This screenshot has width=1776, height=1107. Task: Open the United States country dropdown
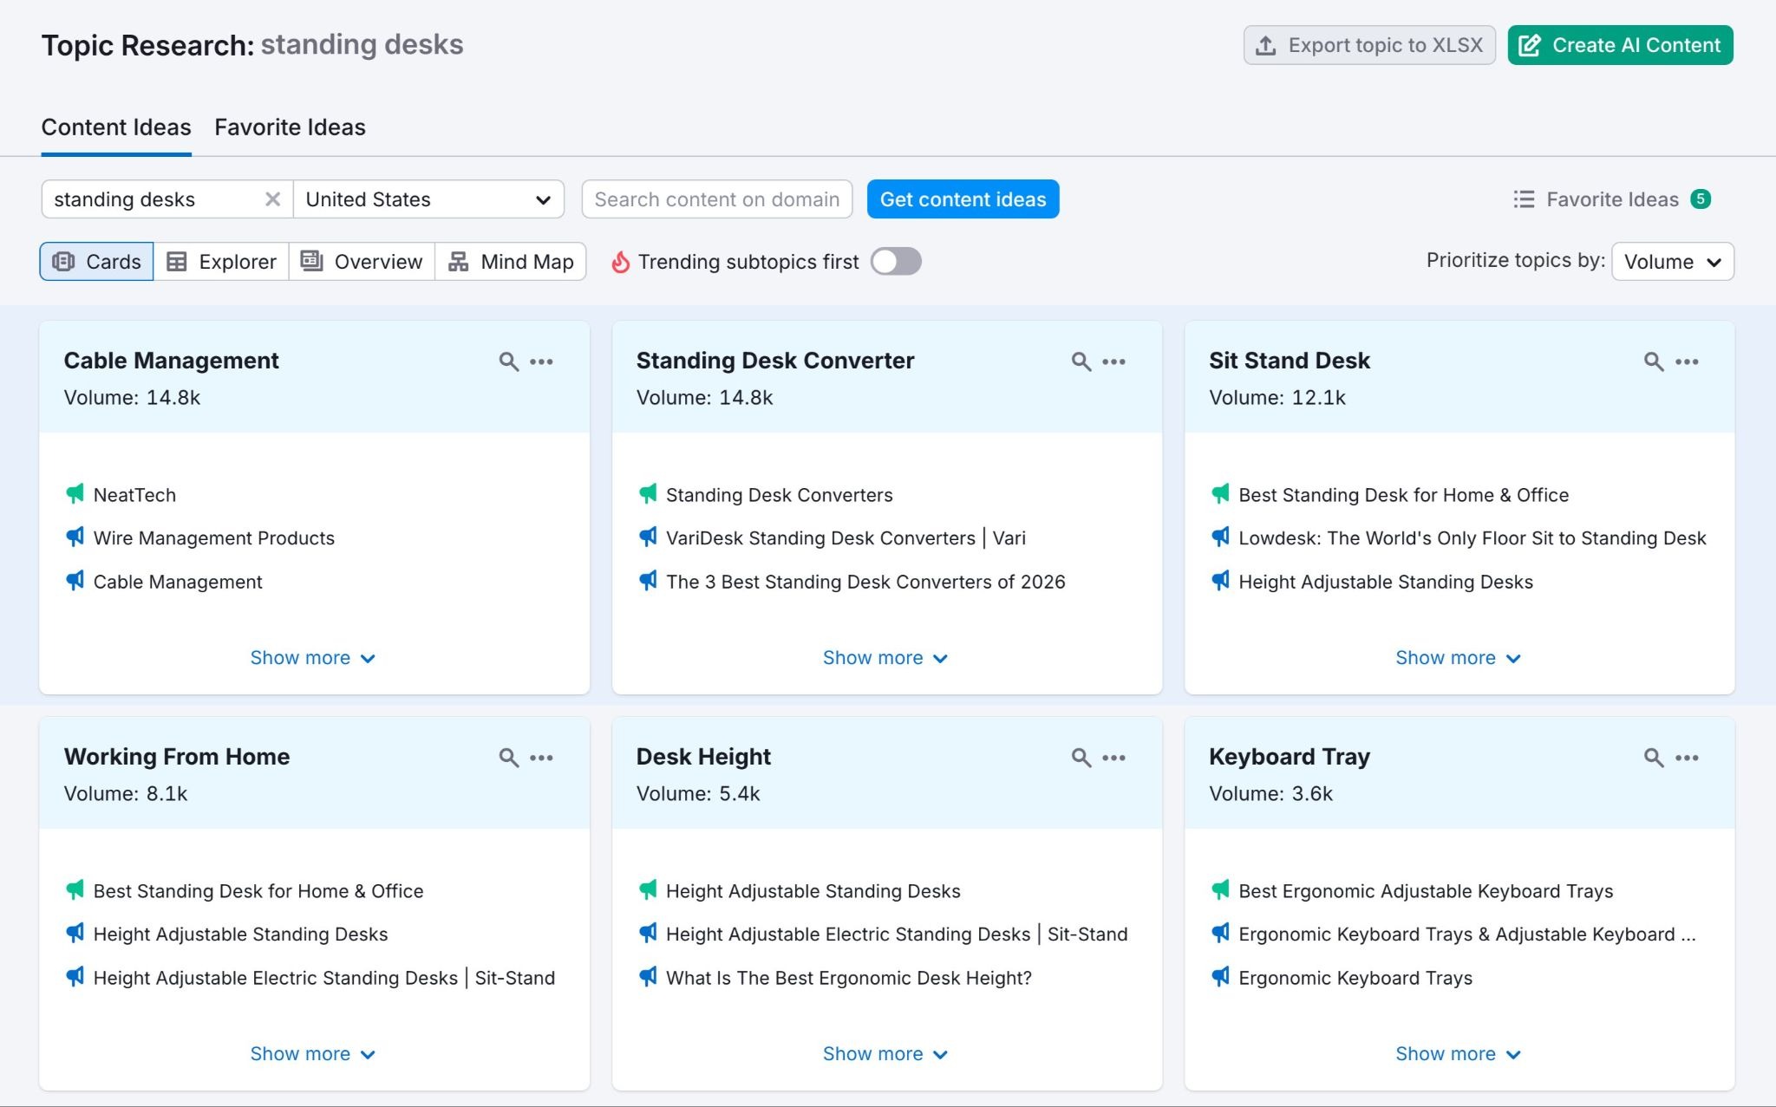pos(428,199)
